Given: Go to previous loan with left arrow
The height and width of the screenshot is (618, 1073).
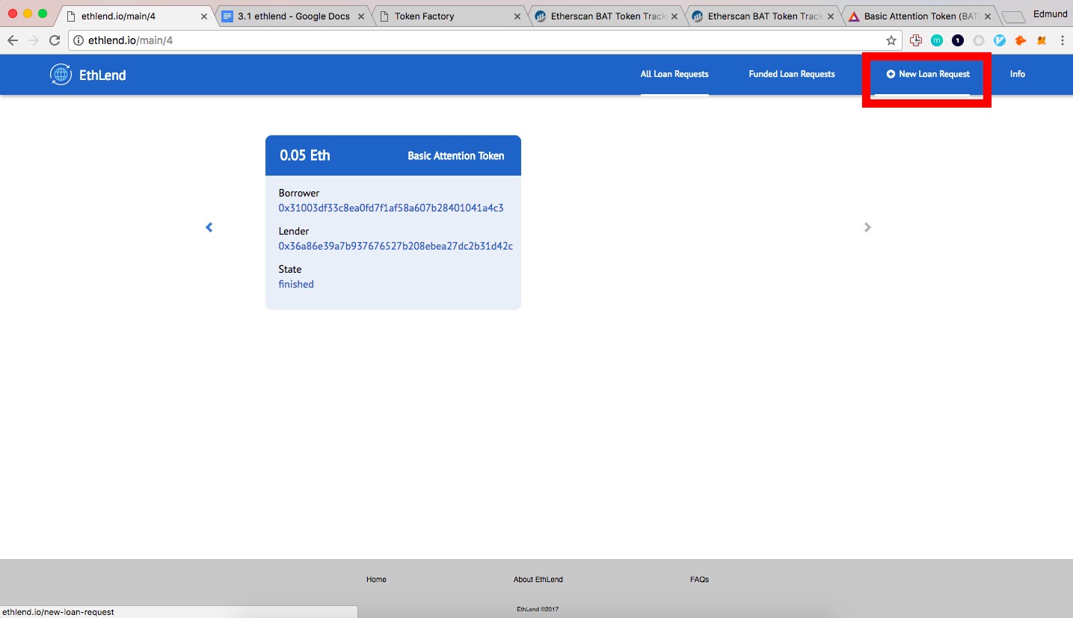Looking at the screenshot, I should click(209, 227).
